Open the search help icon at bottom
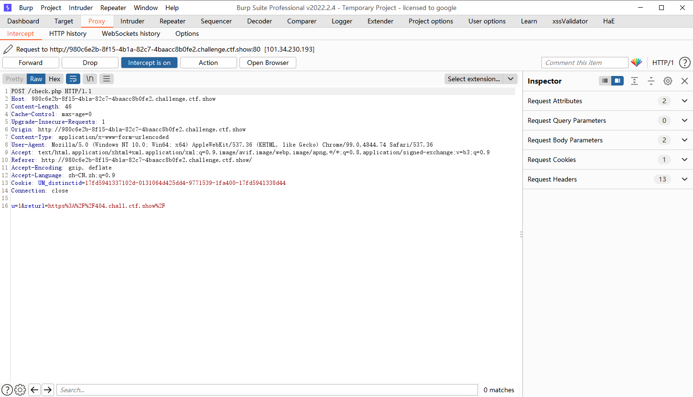Image resolution: width=693 pixels, height=397 pixels. [x=7, y=390]
